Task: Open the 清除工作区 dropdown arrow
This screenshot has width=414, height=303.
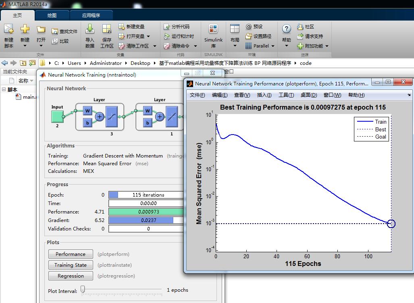Action: coord(155,46)
